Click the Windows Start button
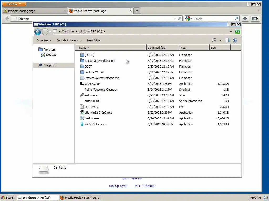 point(7,198)
